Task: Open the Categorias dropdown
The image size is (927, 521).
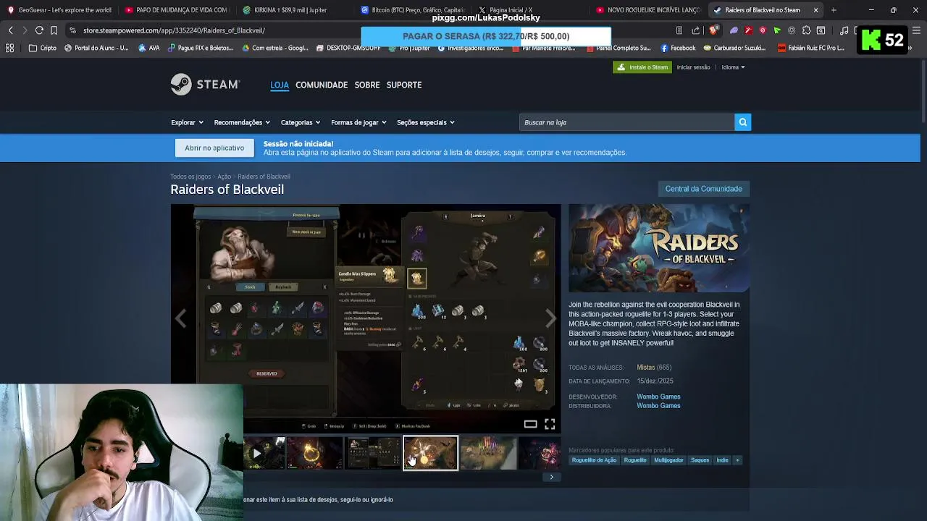Action: click(x=301, y=122)
